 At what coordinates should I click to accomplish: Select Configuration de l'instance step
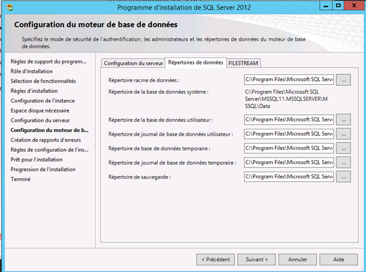click(42, 101)
